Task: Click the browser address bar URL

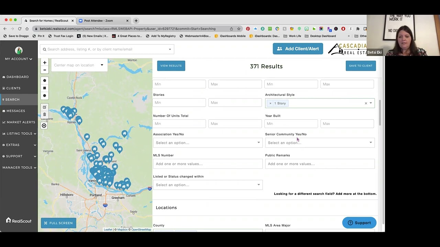Action: (x=128, y=29)
